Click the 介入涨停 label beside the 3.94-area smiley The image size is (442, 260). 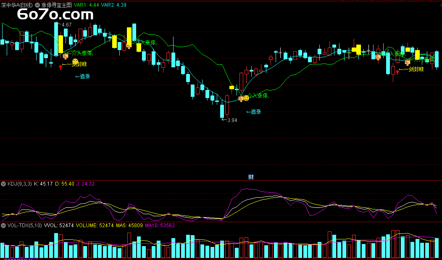point(258,96)
